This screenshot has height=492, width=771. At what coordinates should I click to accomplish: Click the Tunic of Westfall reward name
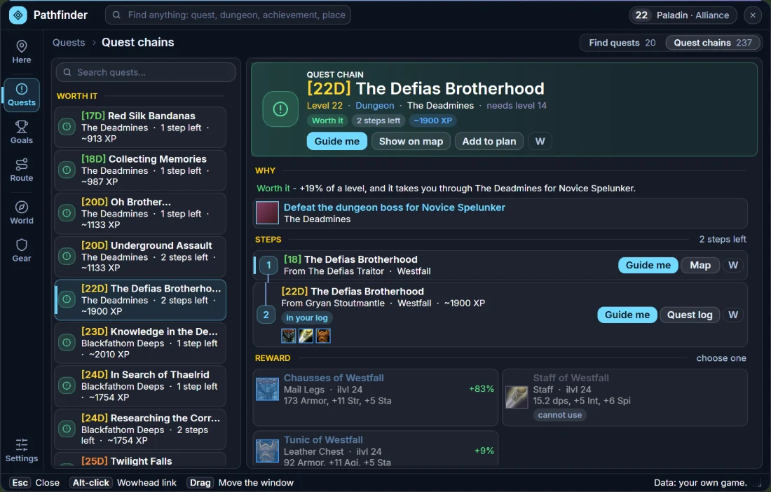click(323, 439)
